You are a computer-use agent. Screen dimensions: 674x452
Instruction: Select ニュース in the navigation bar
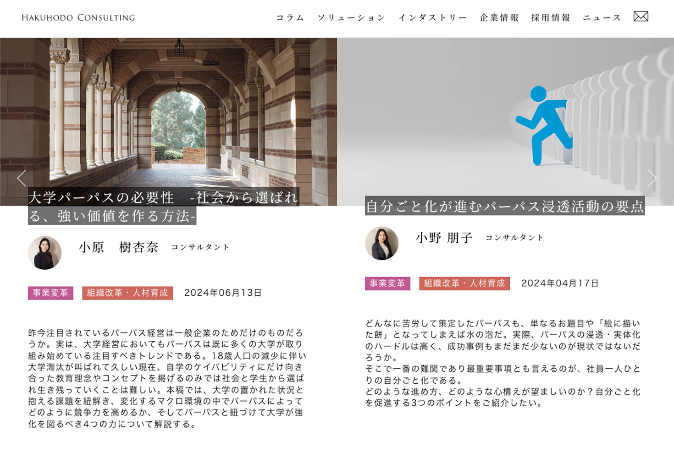(602, 18)
